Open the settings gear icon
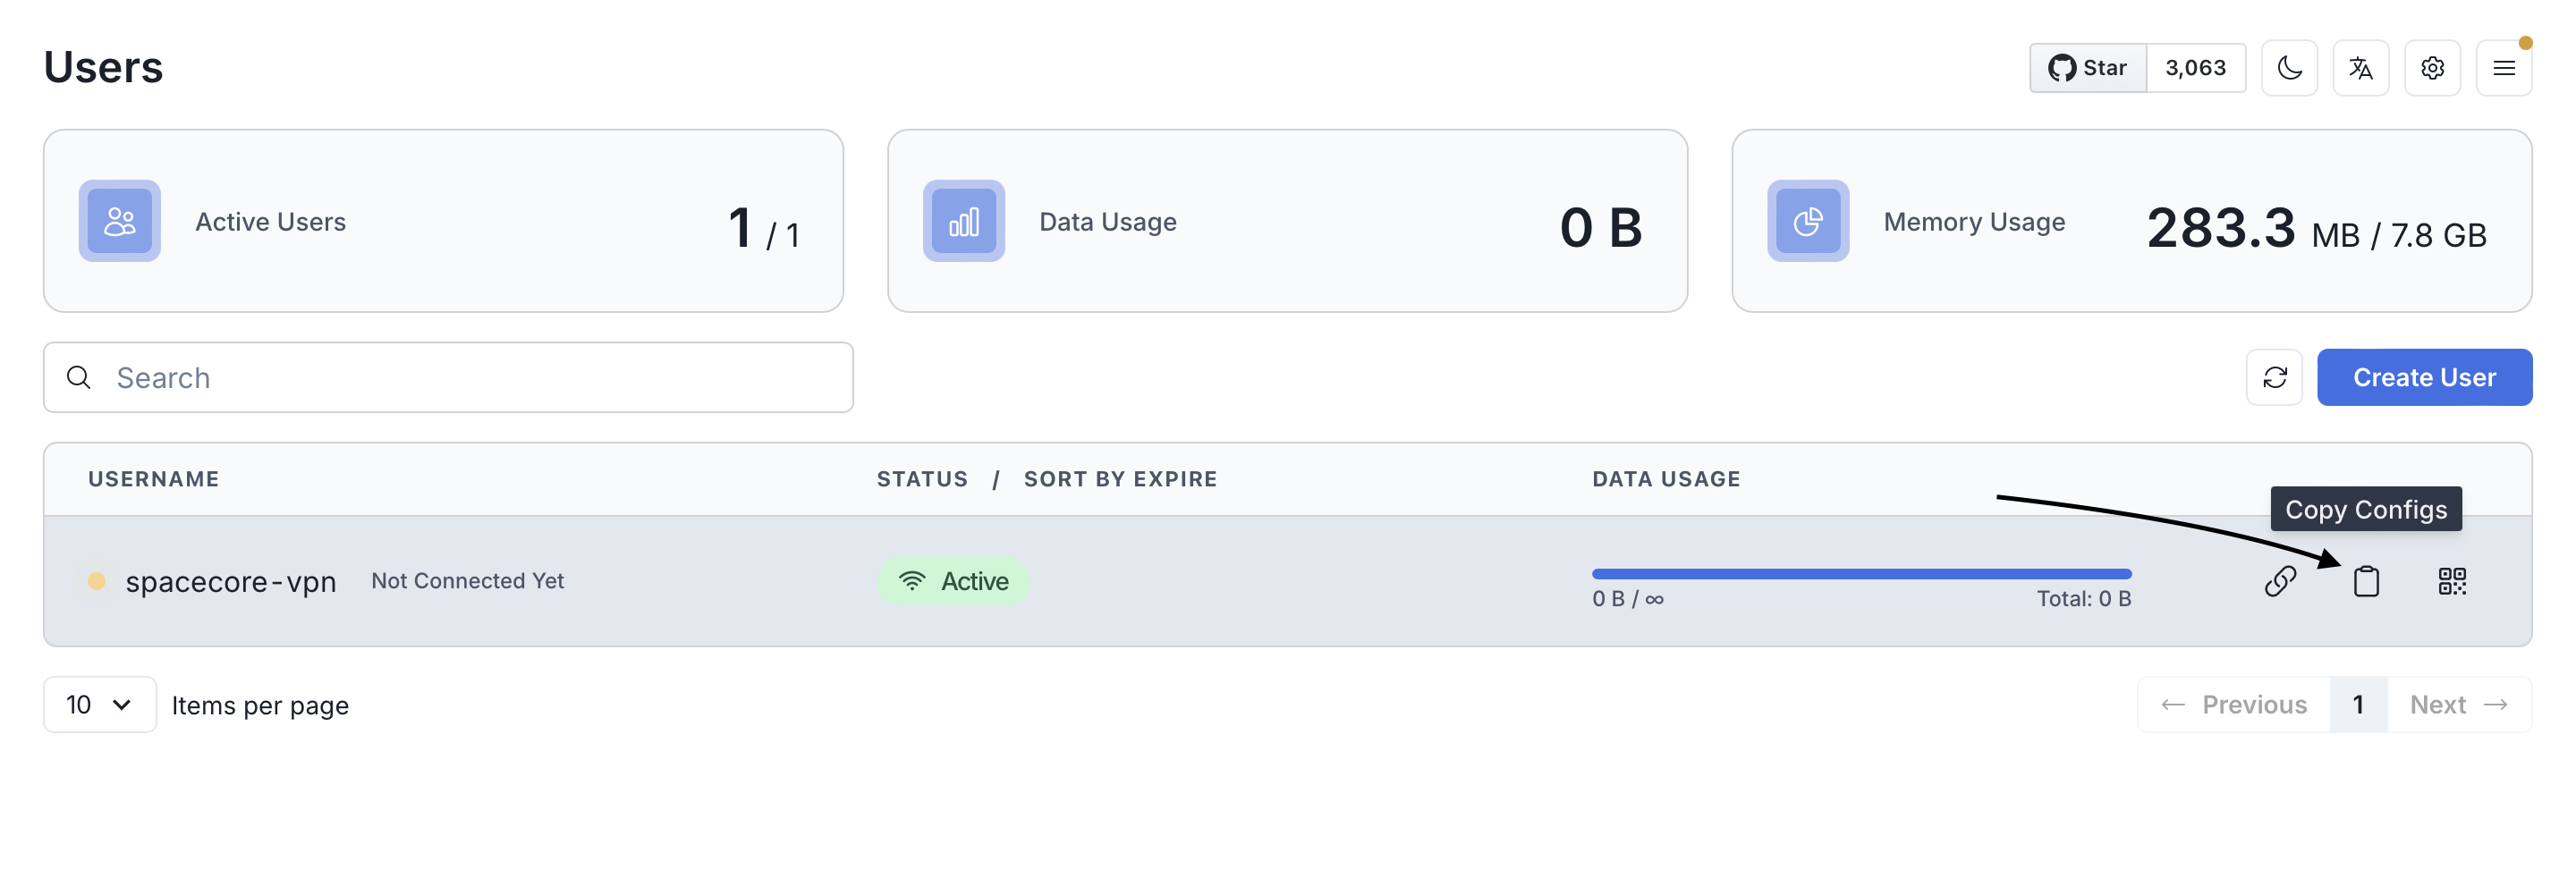 point(2432,68)
